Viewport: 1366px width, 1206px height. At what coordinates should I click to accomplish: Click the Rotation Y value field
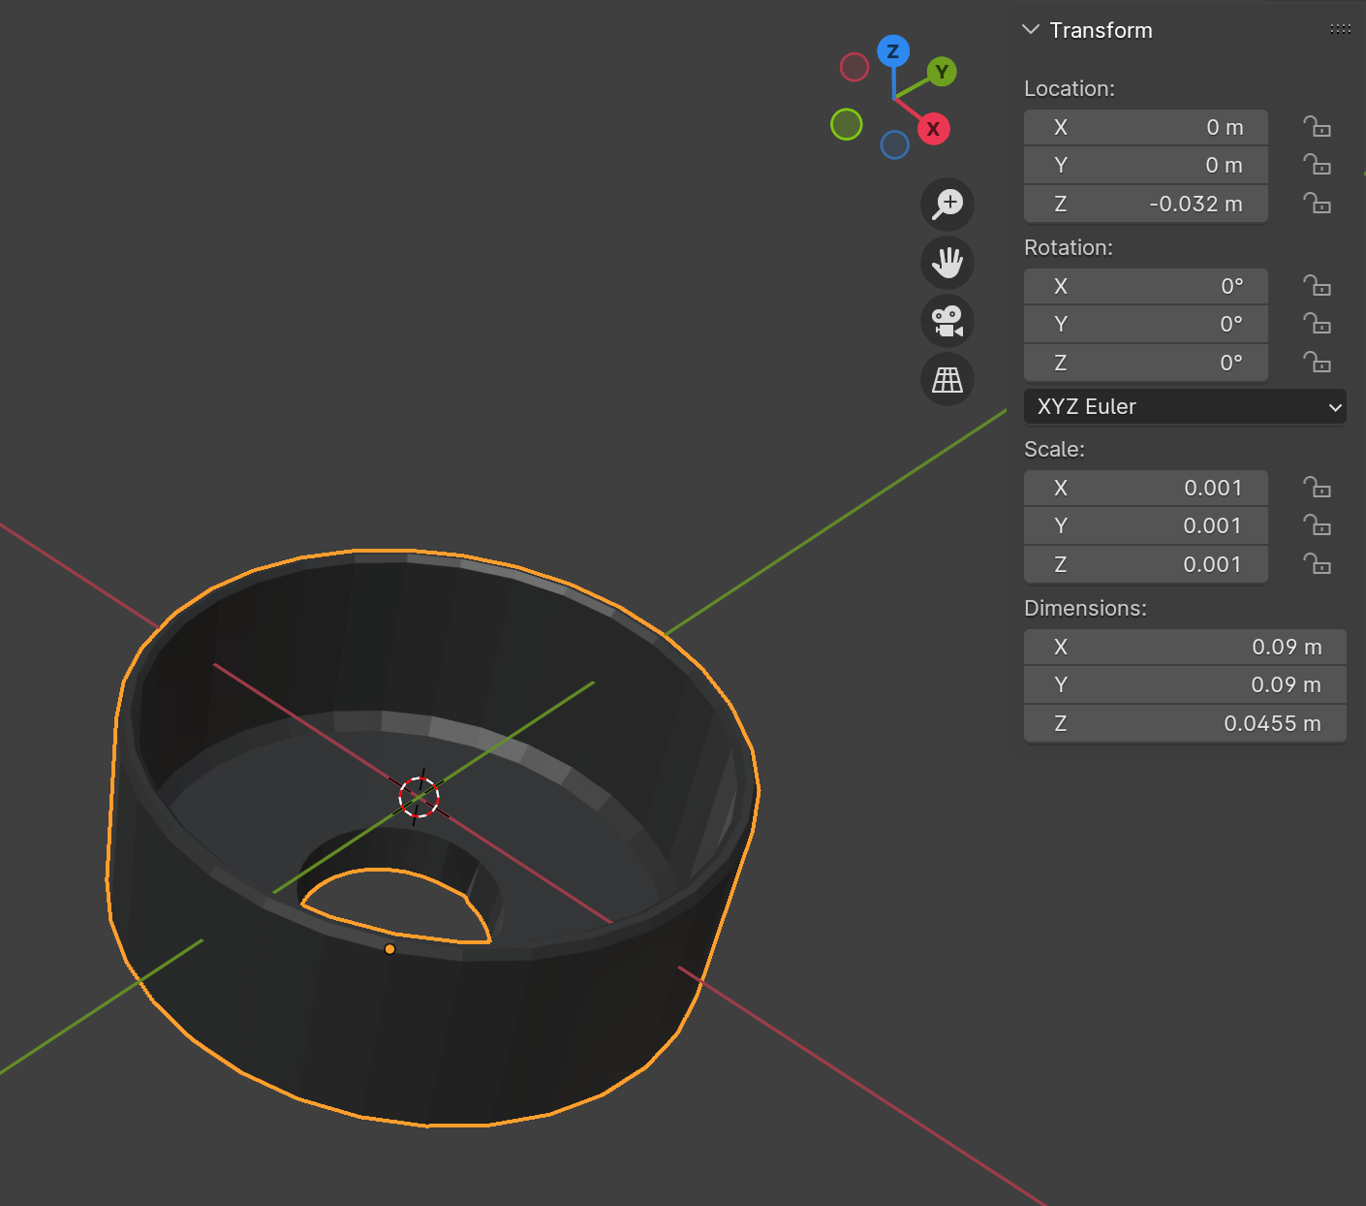click(x=1145, y=325)
